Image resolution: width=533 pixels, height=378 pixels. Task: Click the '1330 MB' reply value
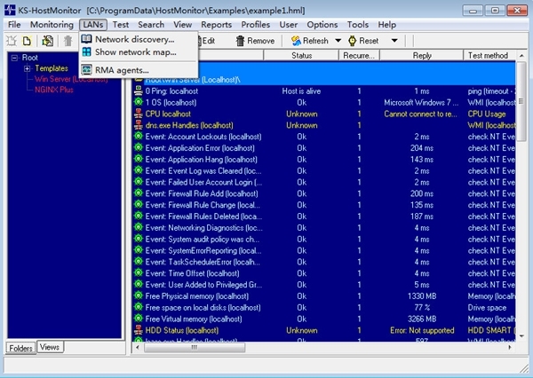tap(422, 295)
